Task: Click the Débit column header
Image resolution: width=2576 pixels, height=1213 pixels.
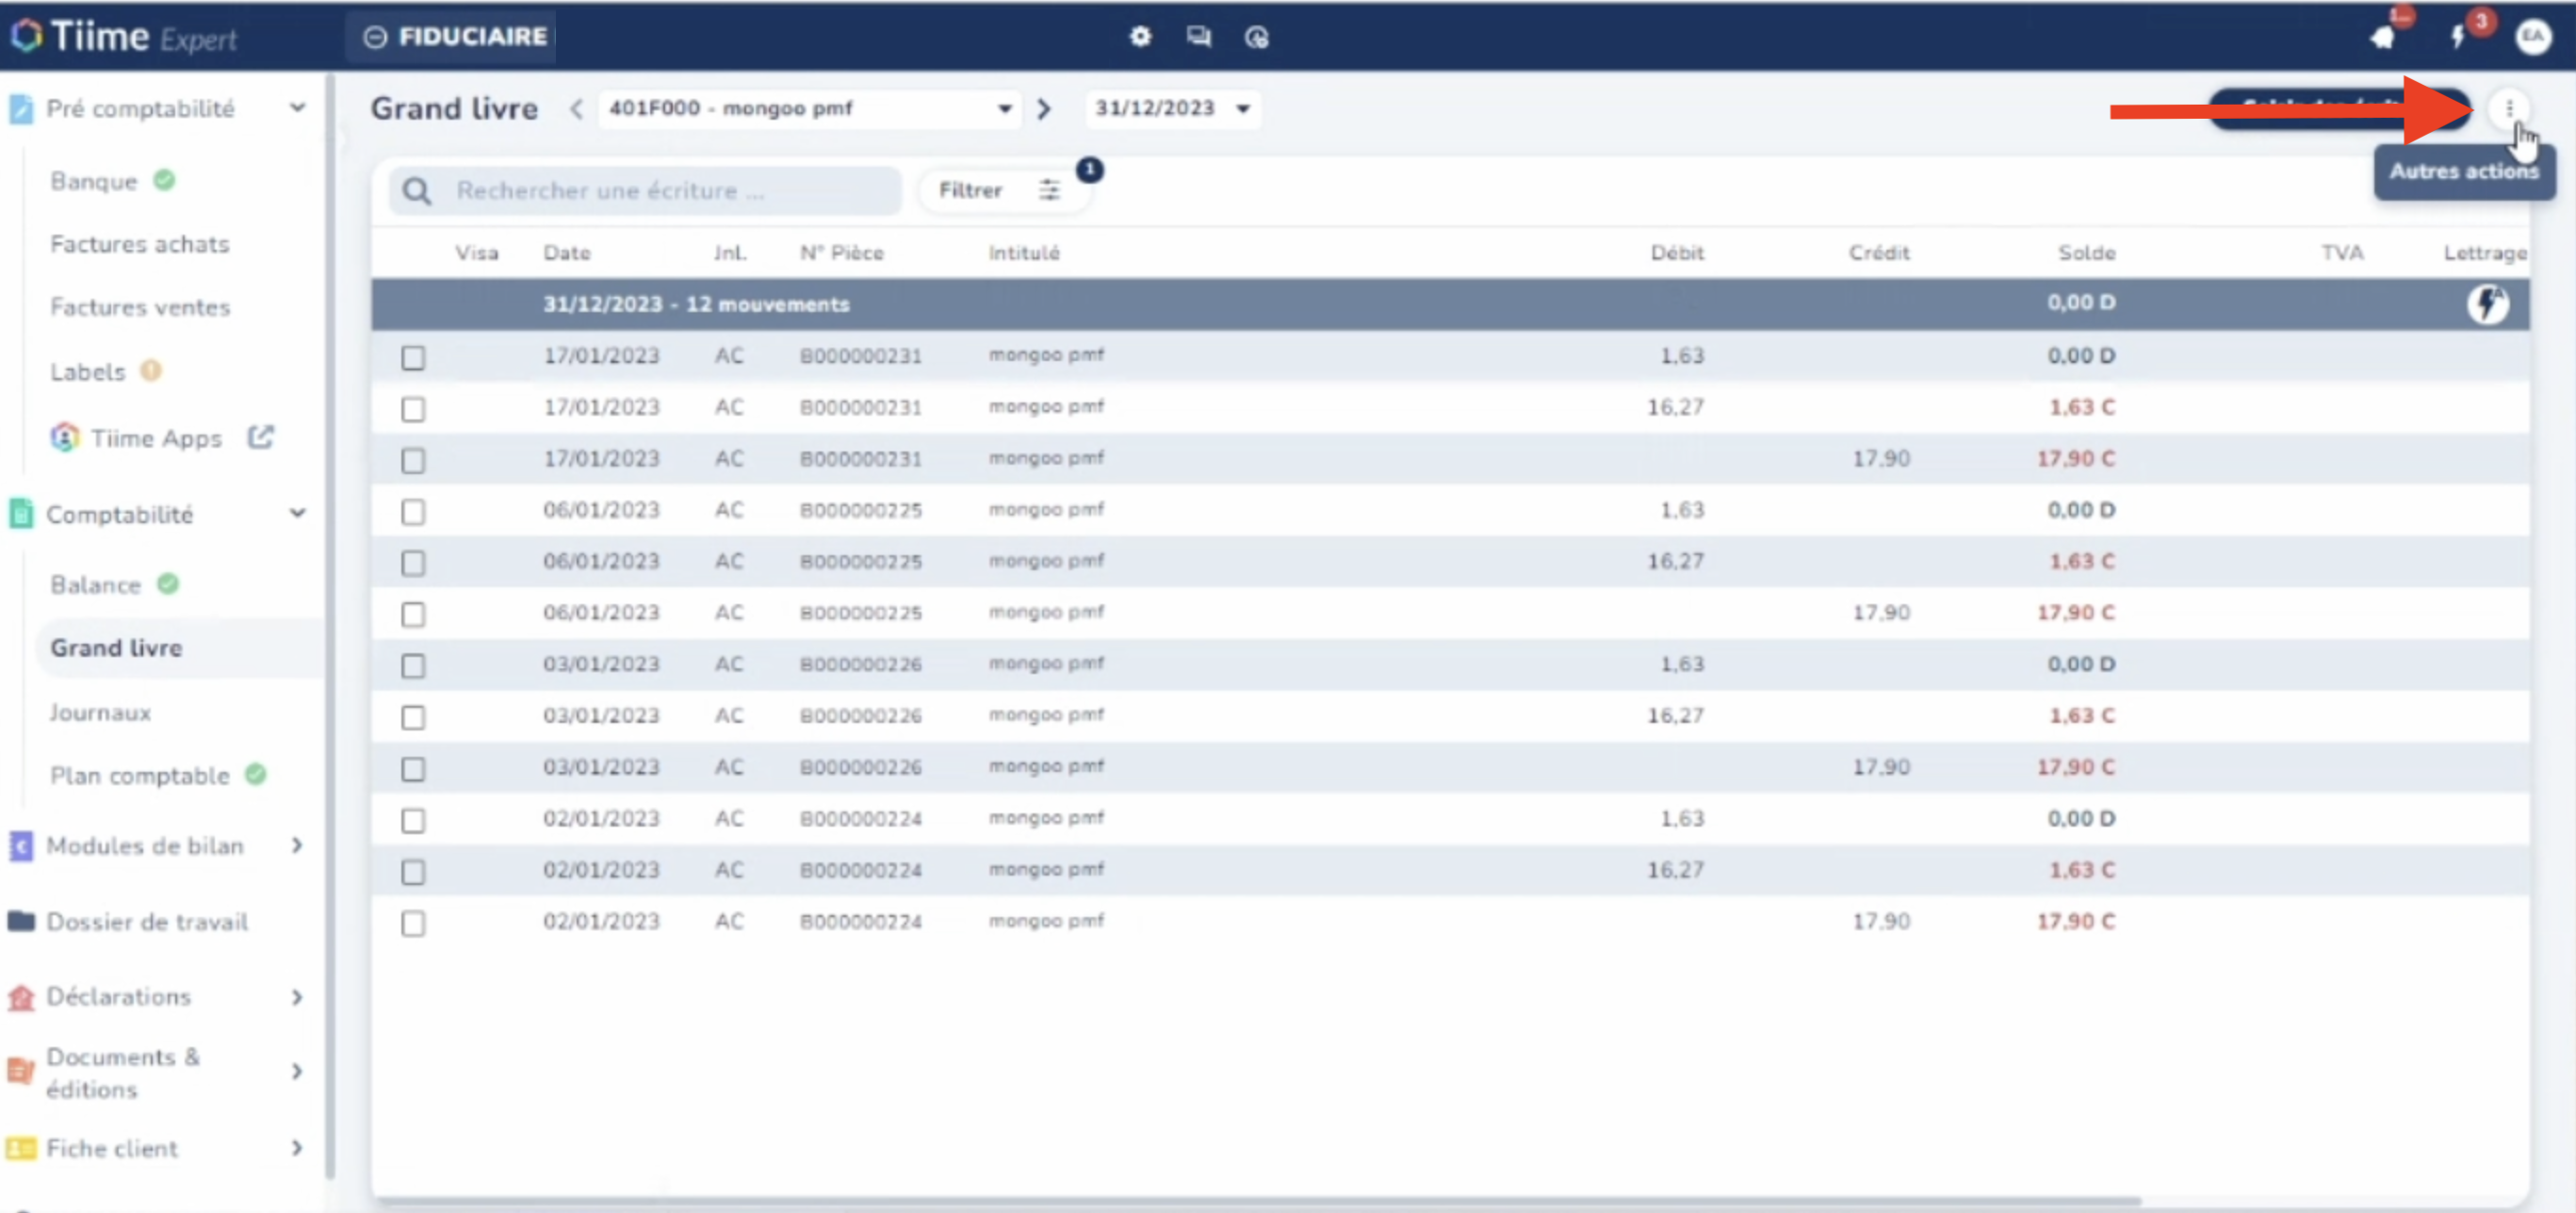Action: (x=1677, y=253)
